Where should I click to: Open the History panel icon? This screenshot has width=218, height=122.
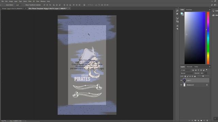(177, 11)
